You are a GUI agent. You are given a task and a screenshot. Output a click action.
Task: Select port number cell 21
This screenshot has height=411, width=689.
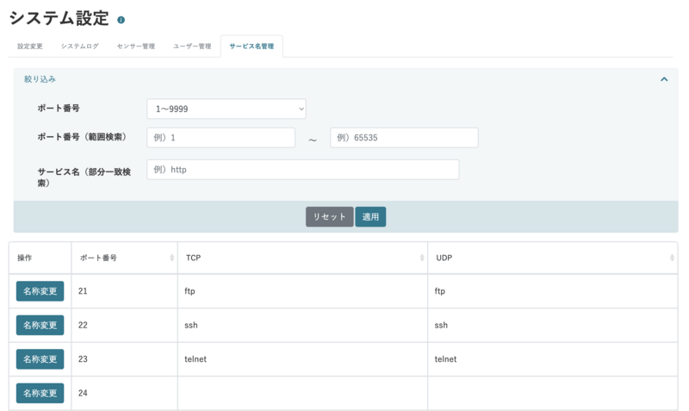(125, 291)
